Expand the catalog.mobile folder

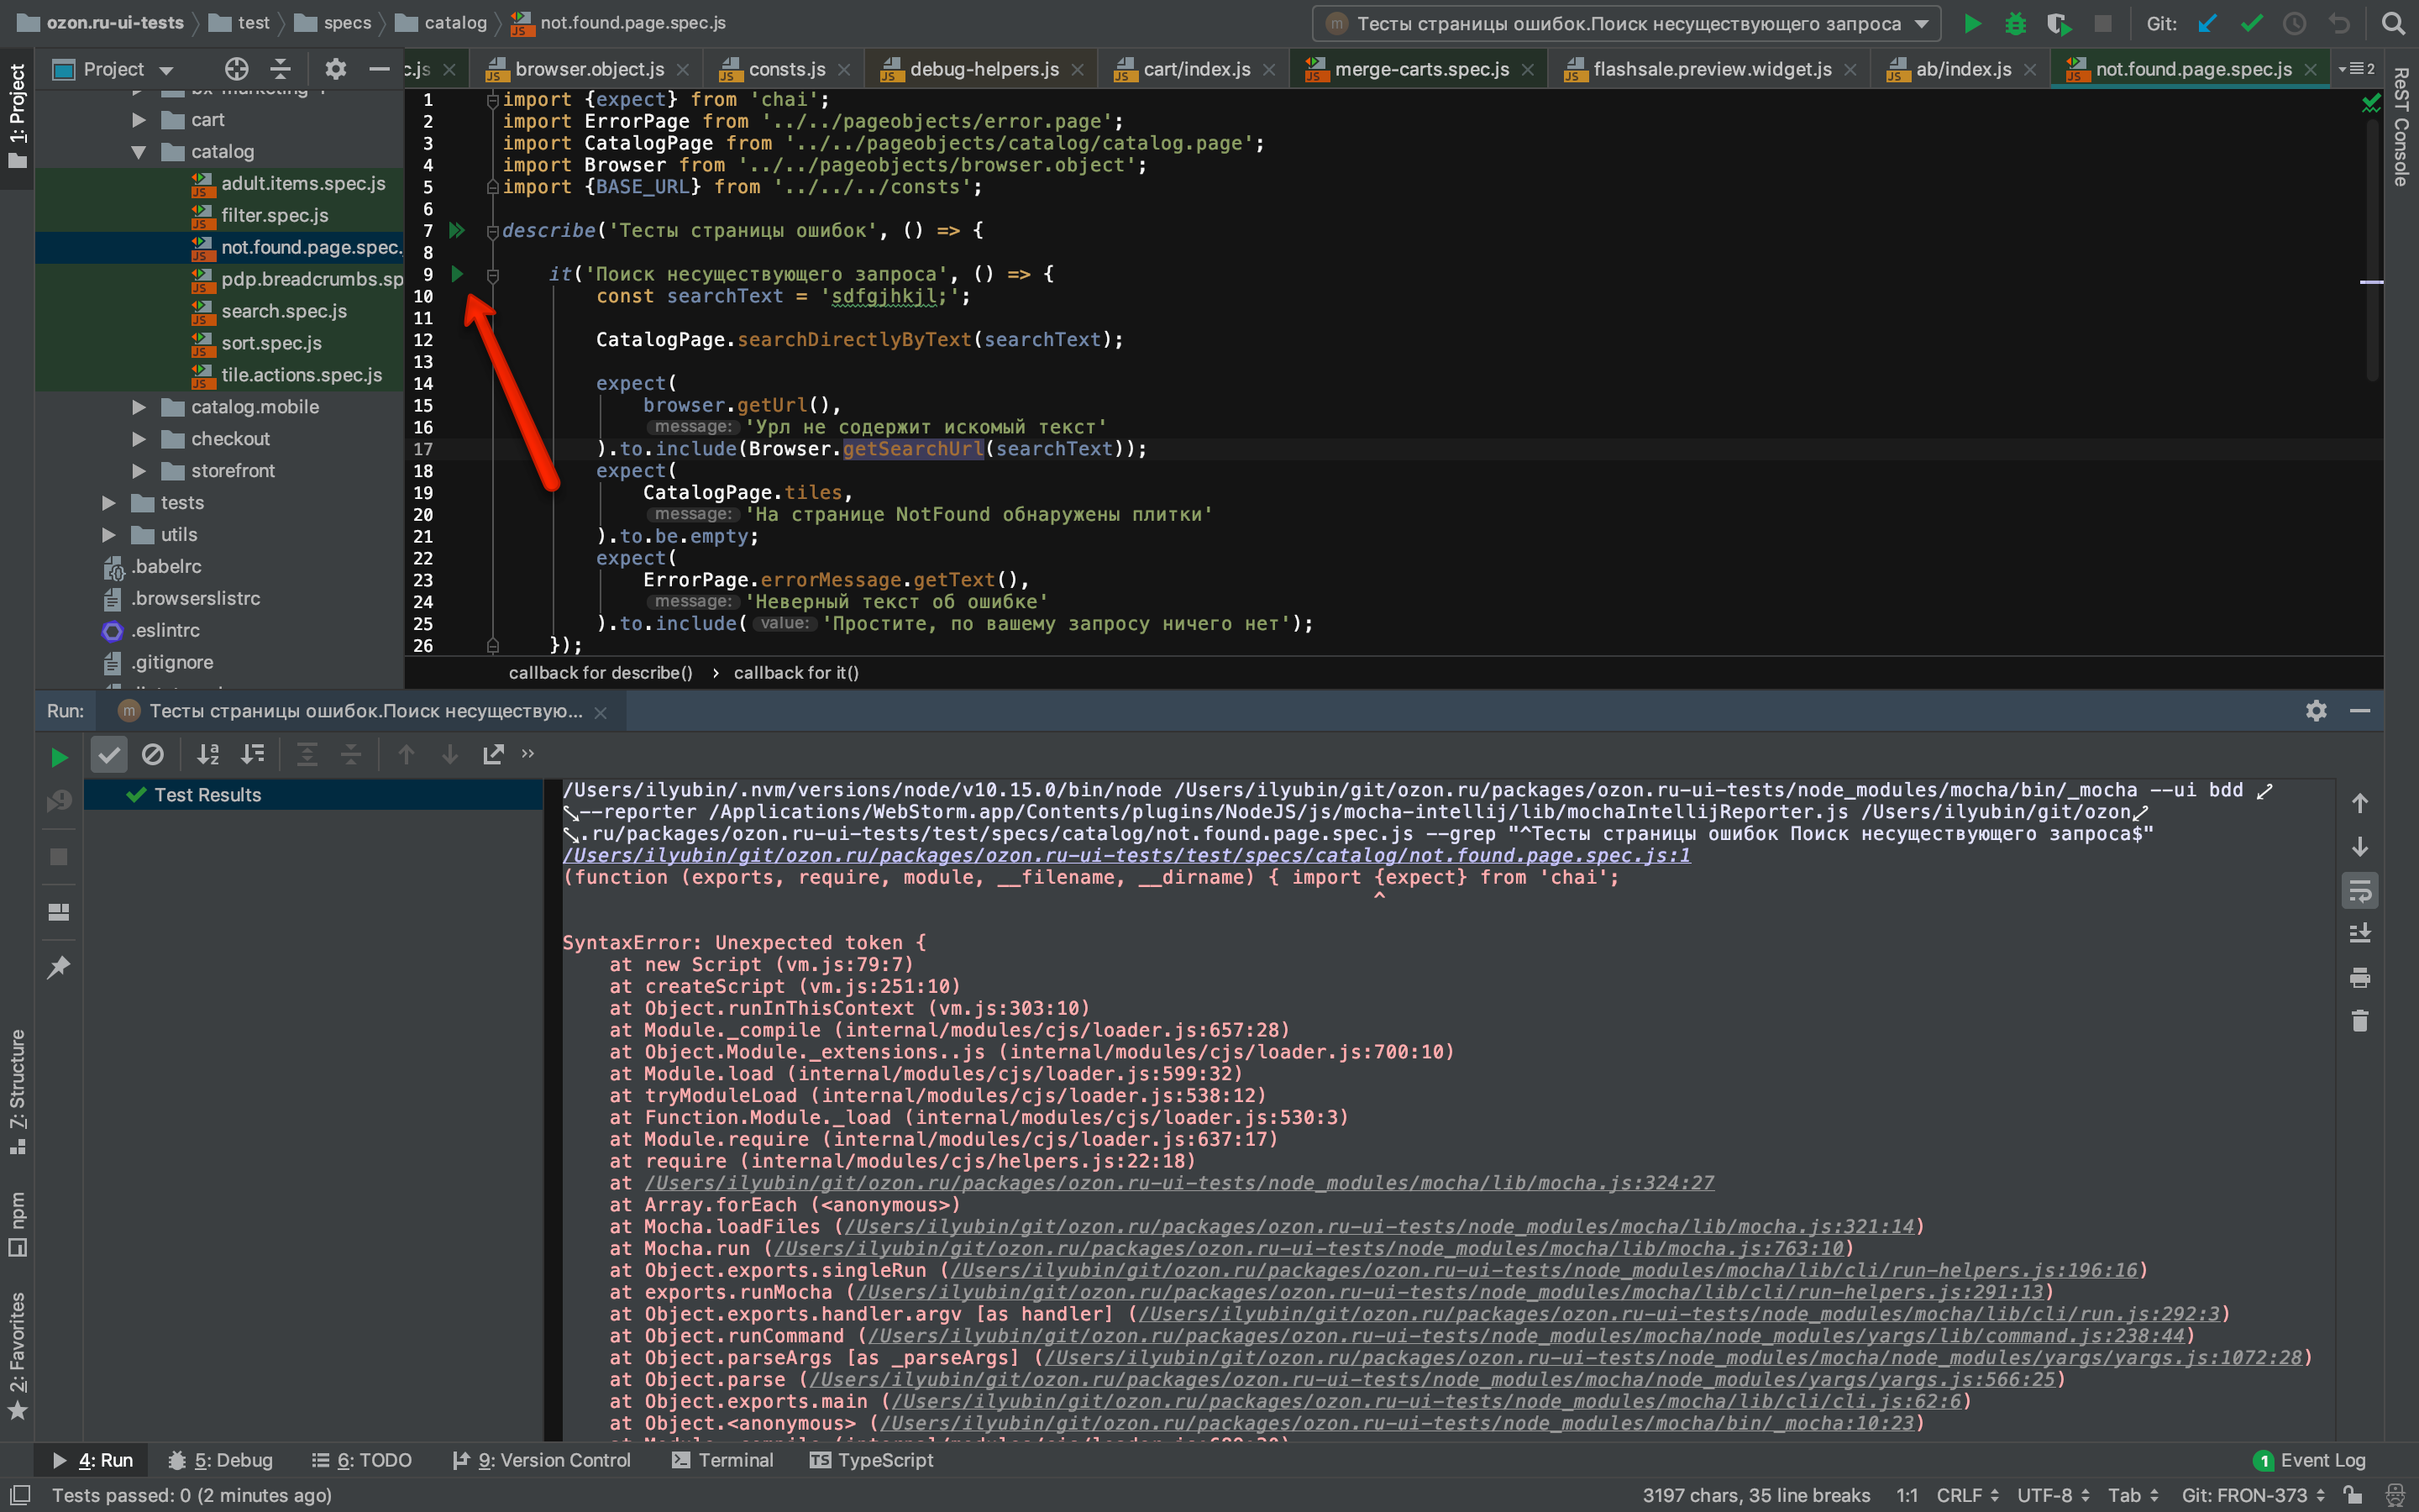139,407
